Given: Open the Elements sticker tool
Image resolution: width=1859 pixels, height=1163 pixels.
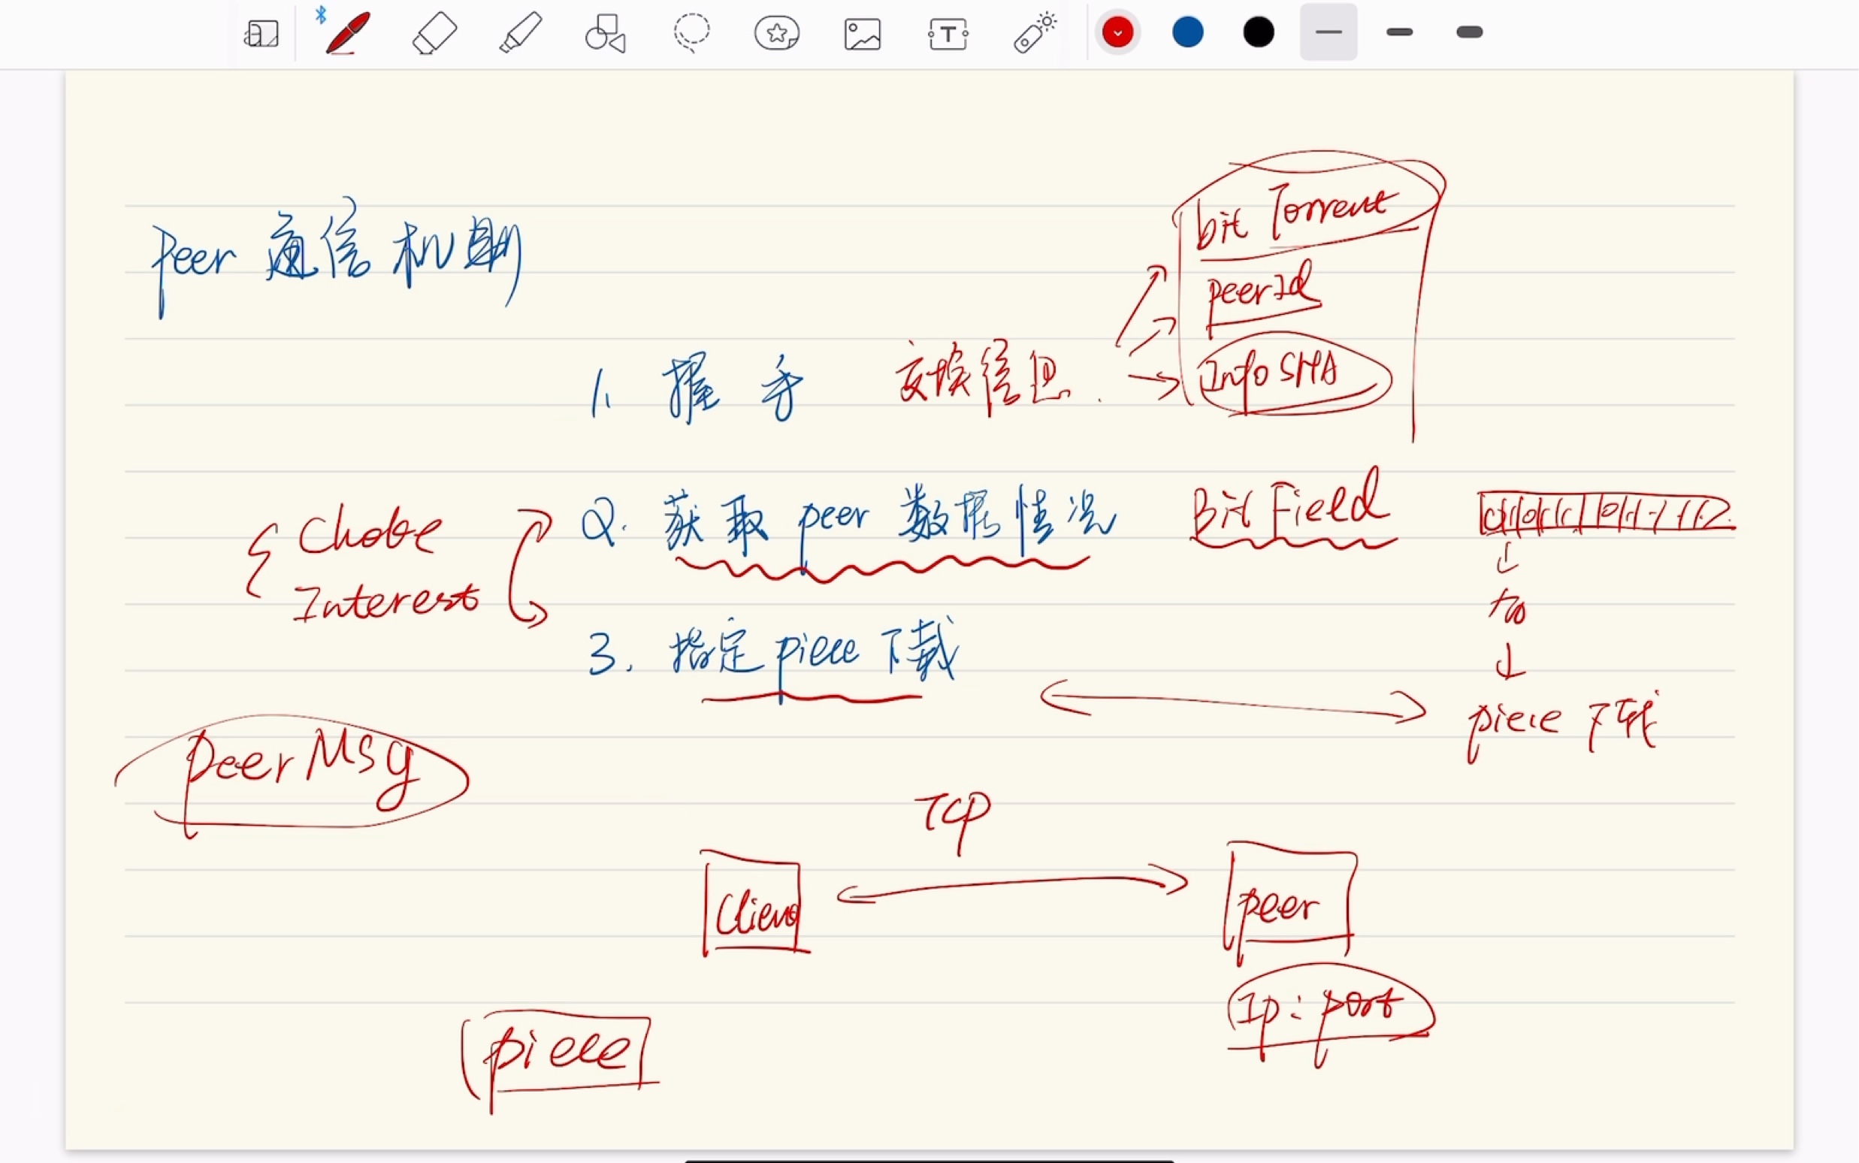Looking at the screenshot, I should (777, 34).
